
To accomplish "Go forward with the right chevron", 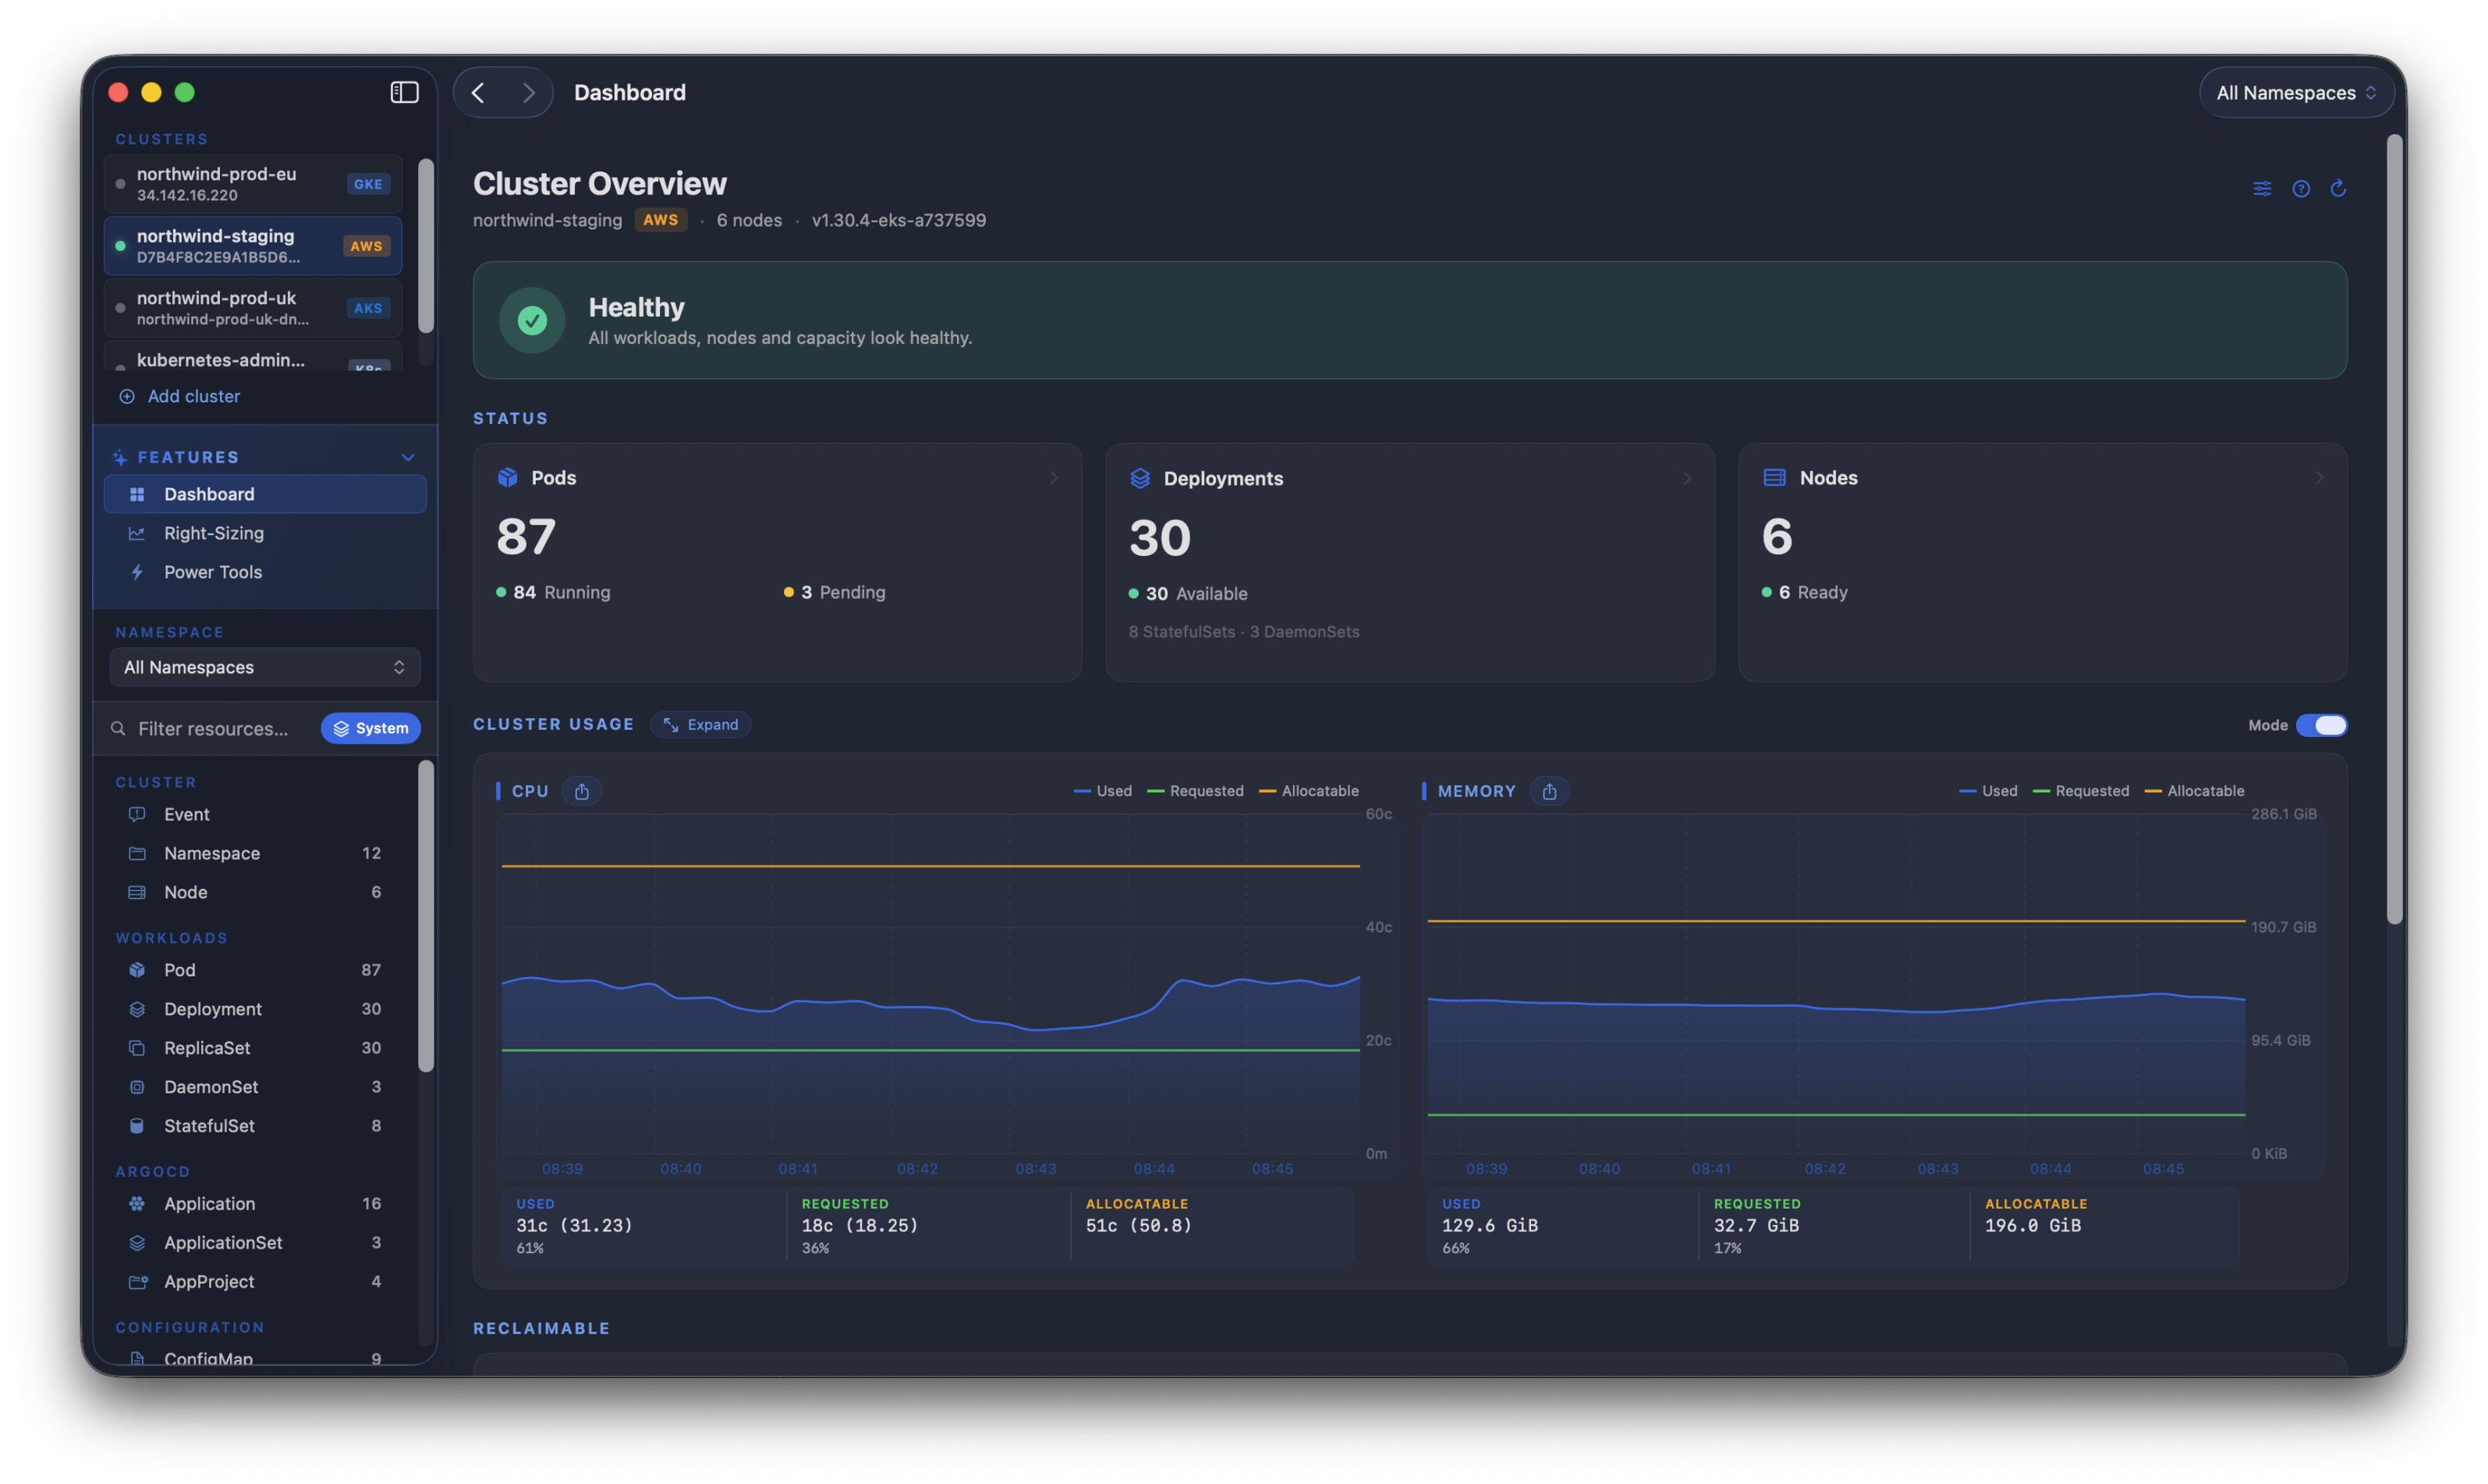I will [528, 93].
